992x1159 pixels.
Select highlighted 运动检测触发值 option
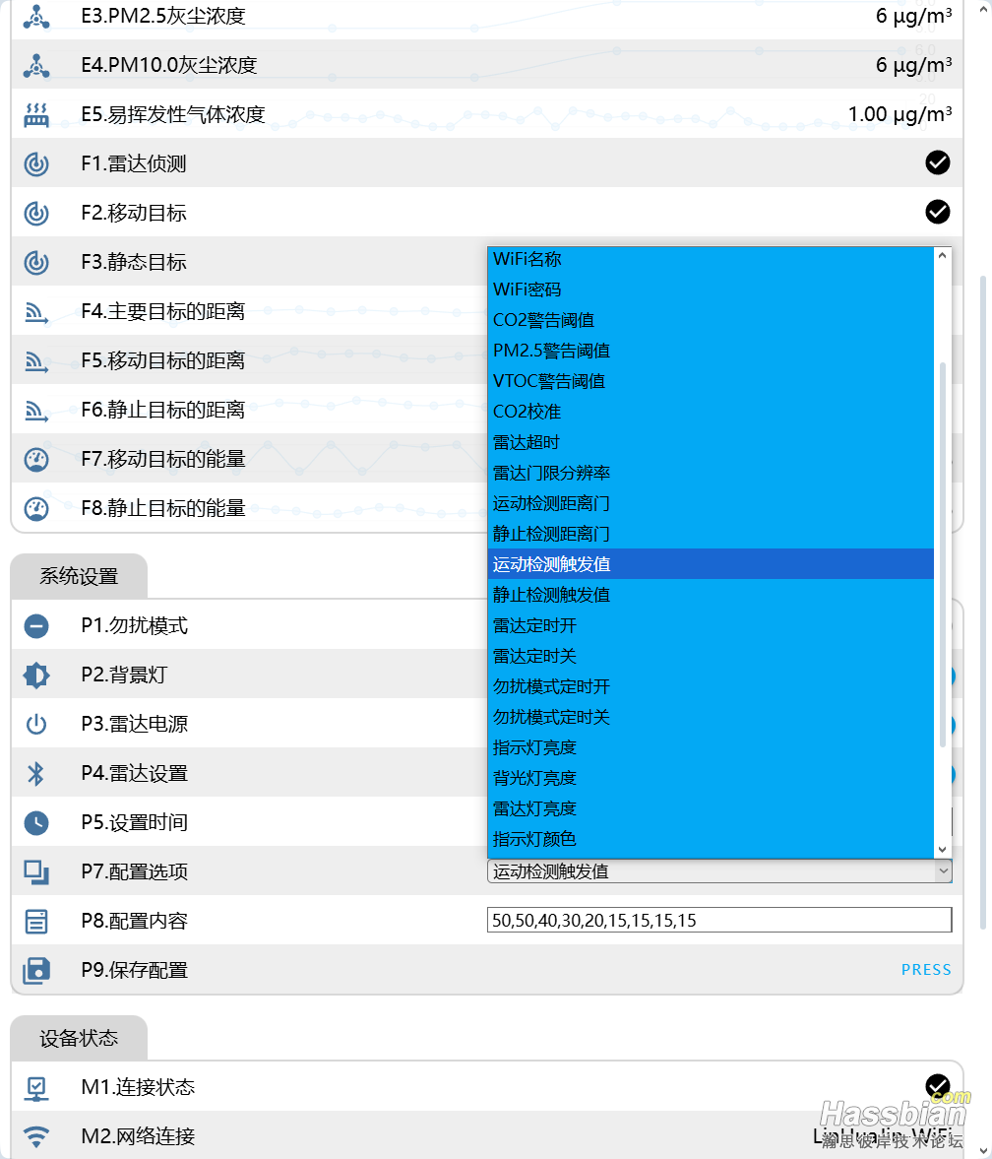(711, 564)
